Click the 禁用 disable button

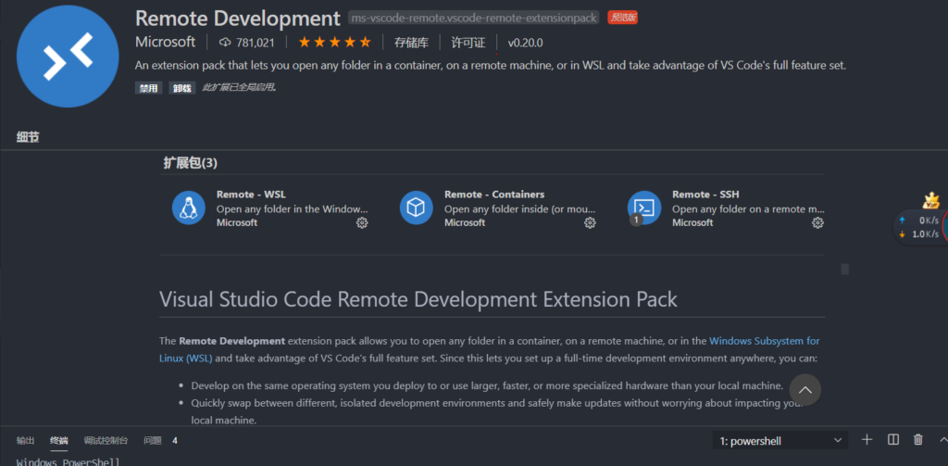(x=148, y=88)
